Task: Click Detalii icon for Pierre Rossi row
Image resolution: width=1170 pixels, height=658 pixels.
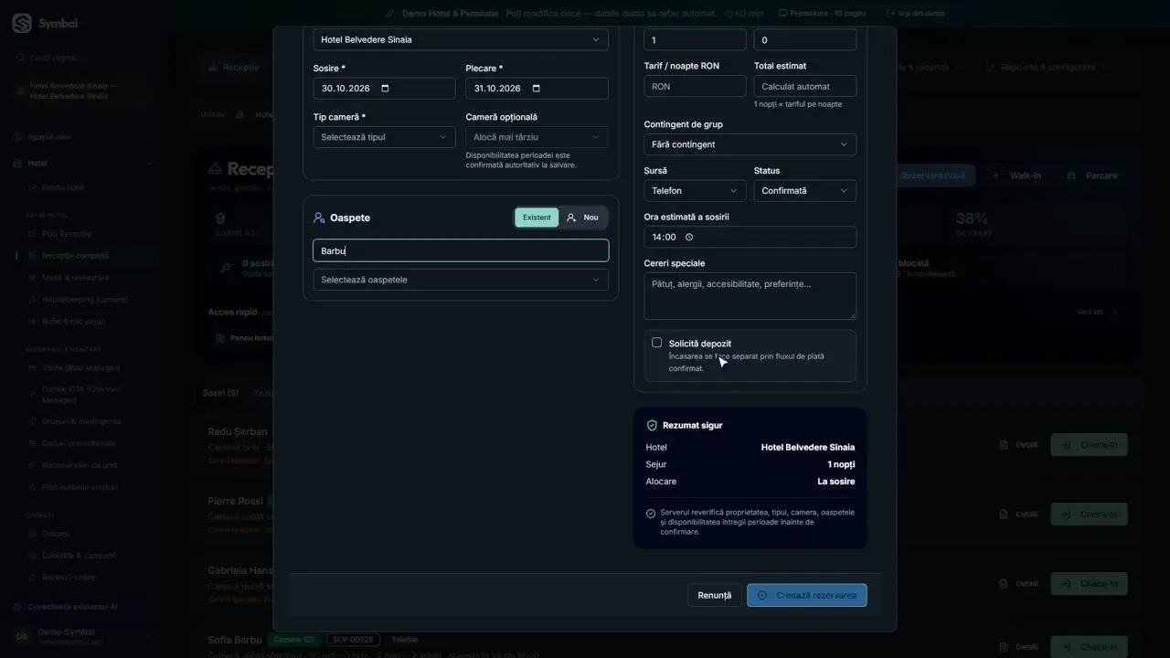Action: (x=1005, y=514)
